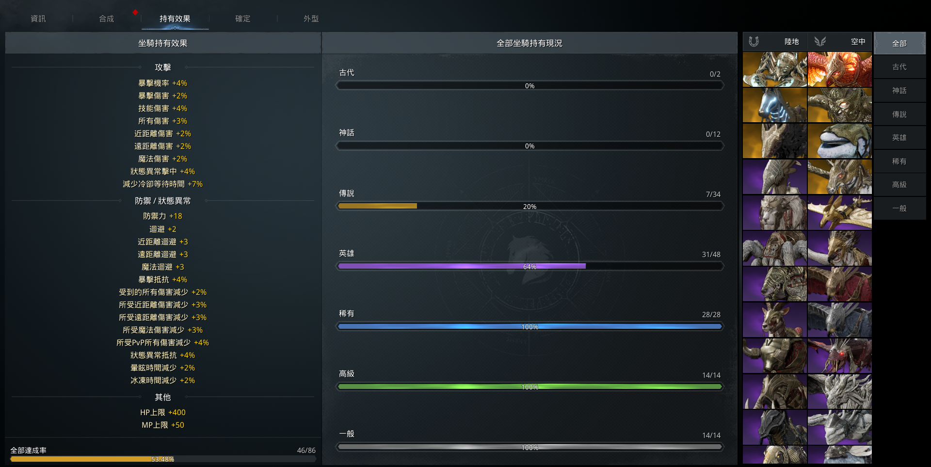This screenshot has height=467, width=931.
Task: Pick the saddled spider mount
Action: pyautogui.click(x=774, y=249)
